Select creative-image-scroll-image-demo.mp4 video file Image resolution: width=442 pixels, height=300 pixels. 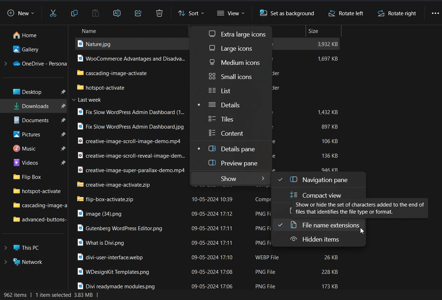coord(133,141)
